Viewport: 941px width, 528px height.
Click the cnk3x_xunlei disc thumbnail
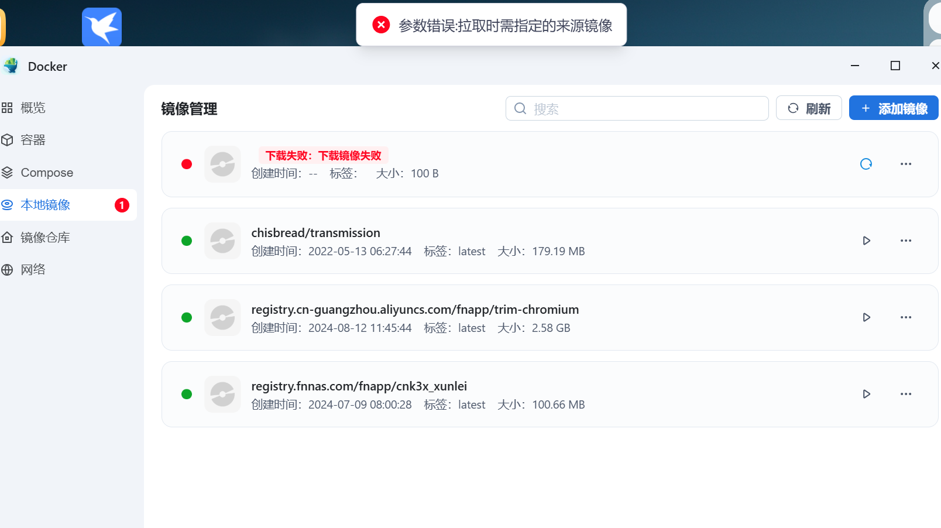coord(222,394)
